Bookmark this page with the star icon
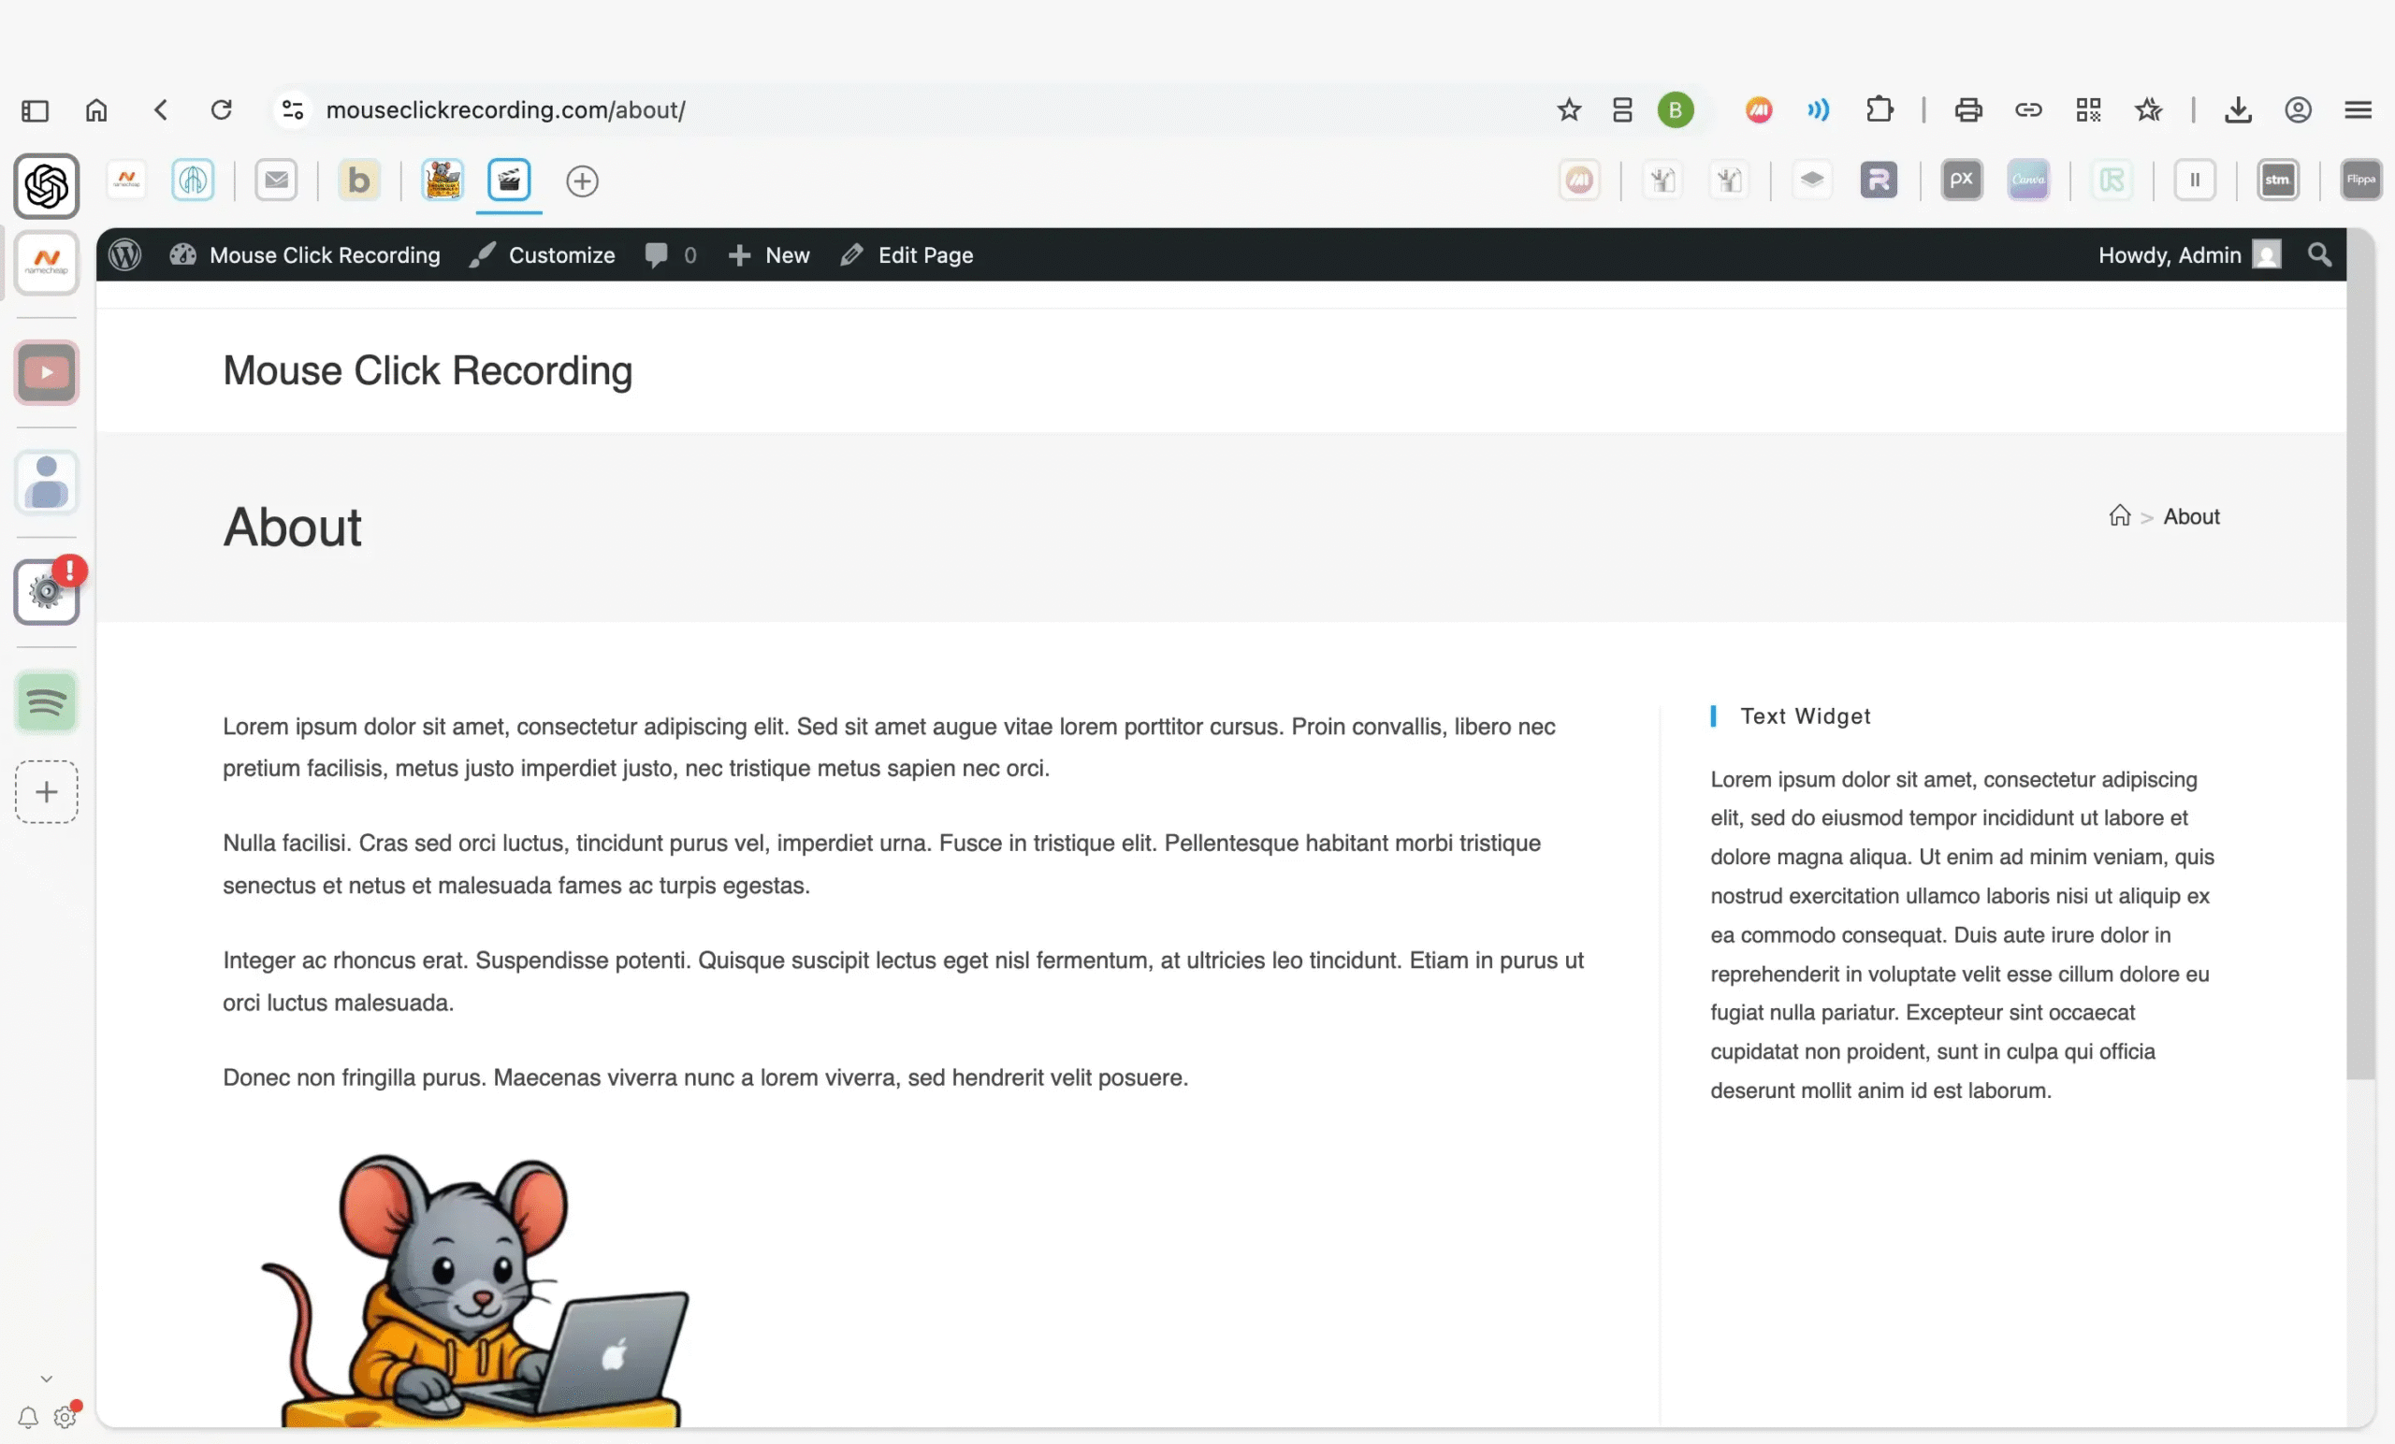 pos(1568,109)
